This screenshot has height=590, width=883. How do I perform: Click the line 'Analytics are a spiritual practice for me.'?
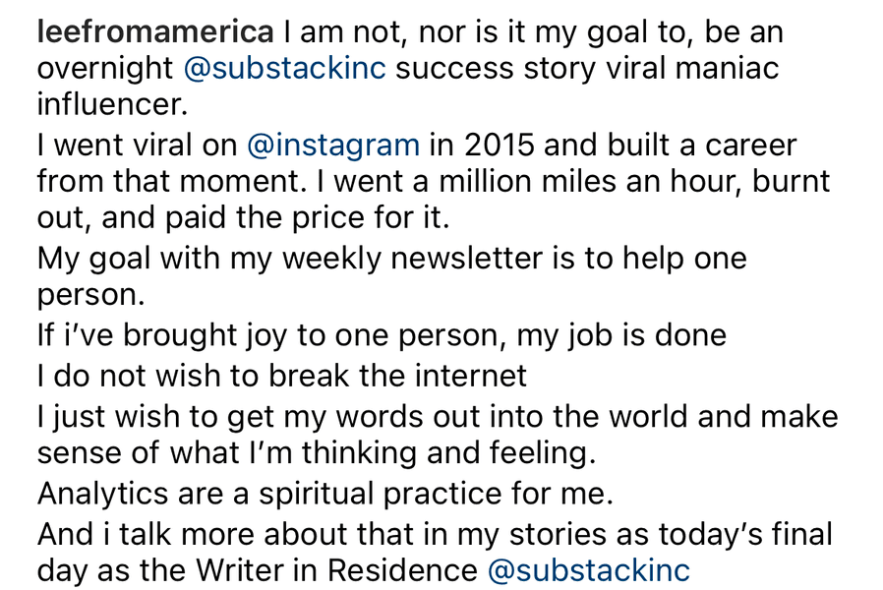coord(325,494)
